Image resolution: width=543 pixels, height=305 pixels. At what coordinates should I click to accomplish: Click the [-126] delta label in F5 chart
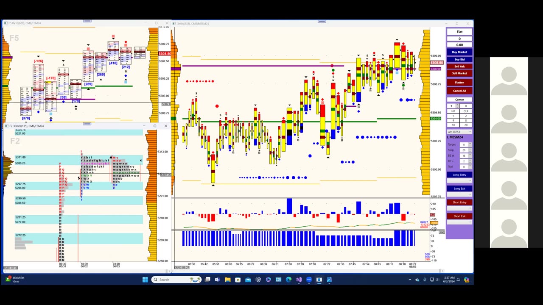pyautogui.click(x=38, y=61)
